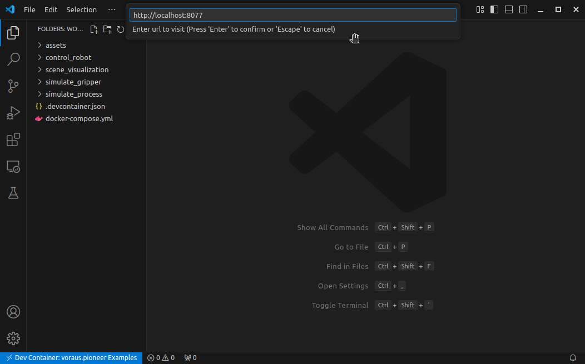Click the errors and warnings status indicator

click(161, 358)
